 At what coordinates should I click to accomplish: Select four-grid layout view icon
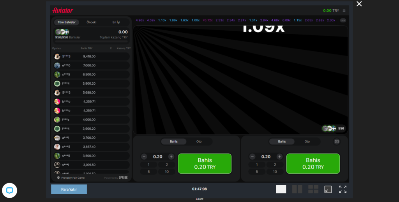coord(313,189)
